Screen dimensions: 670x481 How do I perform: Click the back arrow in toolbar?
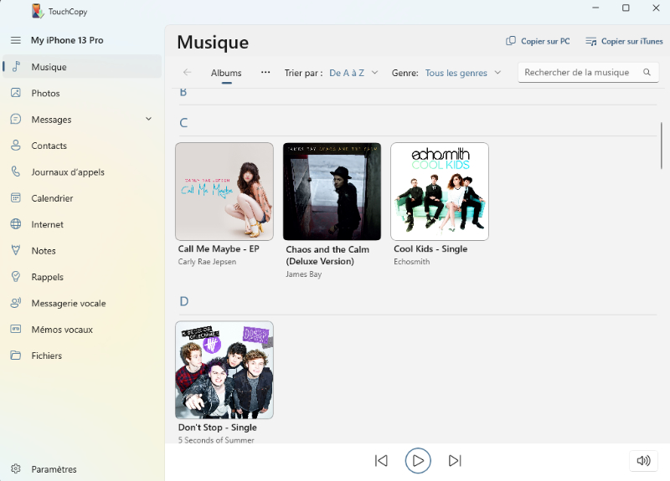point(187,73)
